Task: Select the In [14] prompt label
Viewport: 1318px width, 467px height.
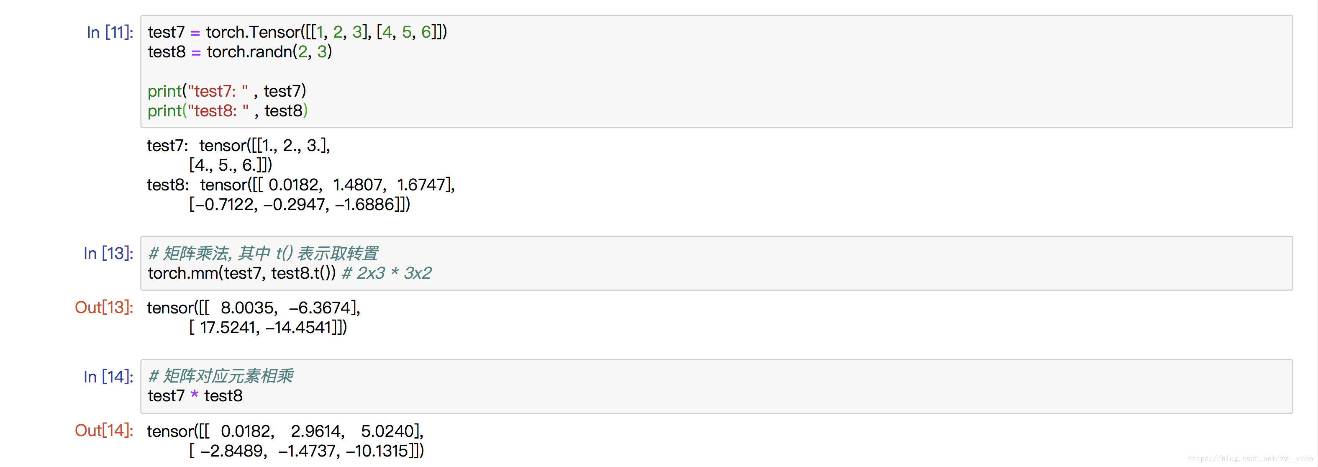Action: click(x=108, y=377)
